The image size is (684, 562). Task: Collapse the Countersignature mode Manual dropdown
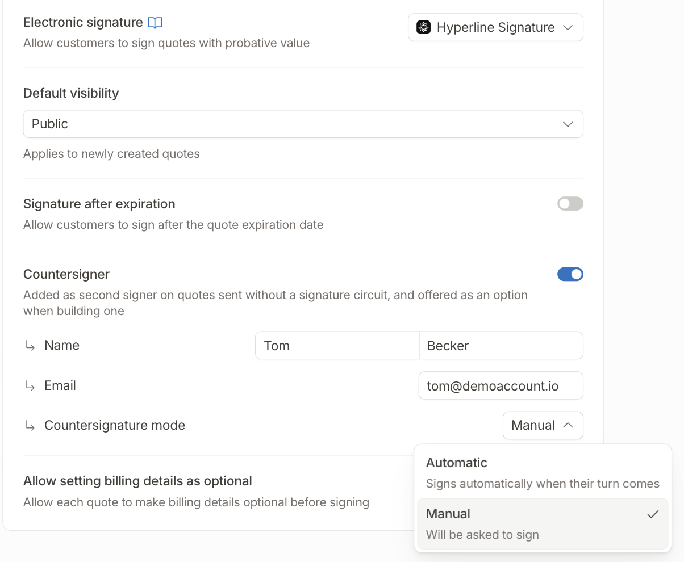coord(543,425)
